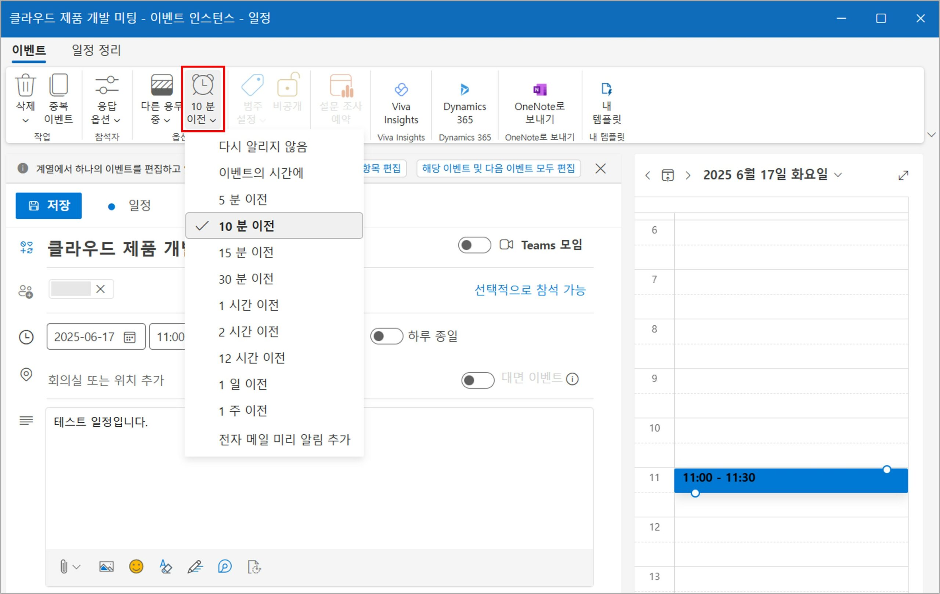Open My Templates icon

click(x=606, y=90)
